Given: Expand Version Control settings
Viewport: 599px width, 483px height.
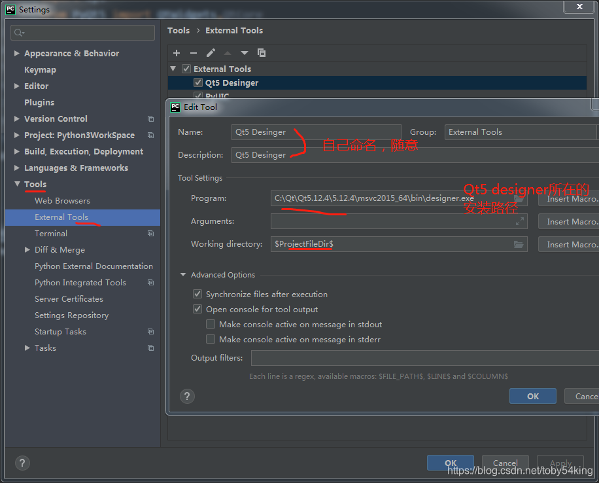Looking at the screenshot, I should tap(17, 118).
